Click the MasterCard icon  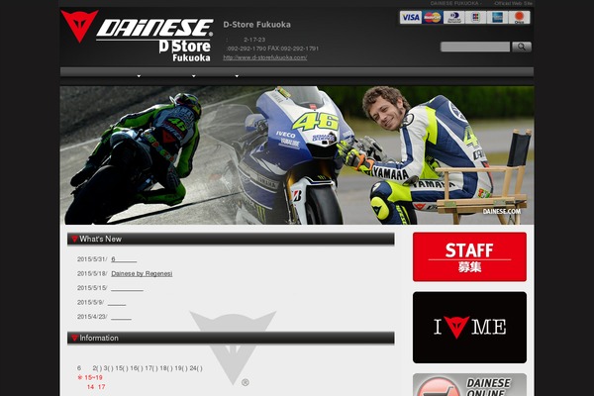[433, 18]
